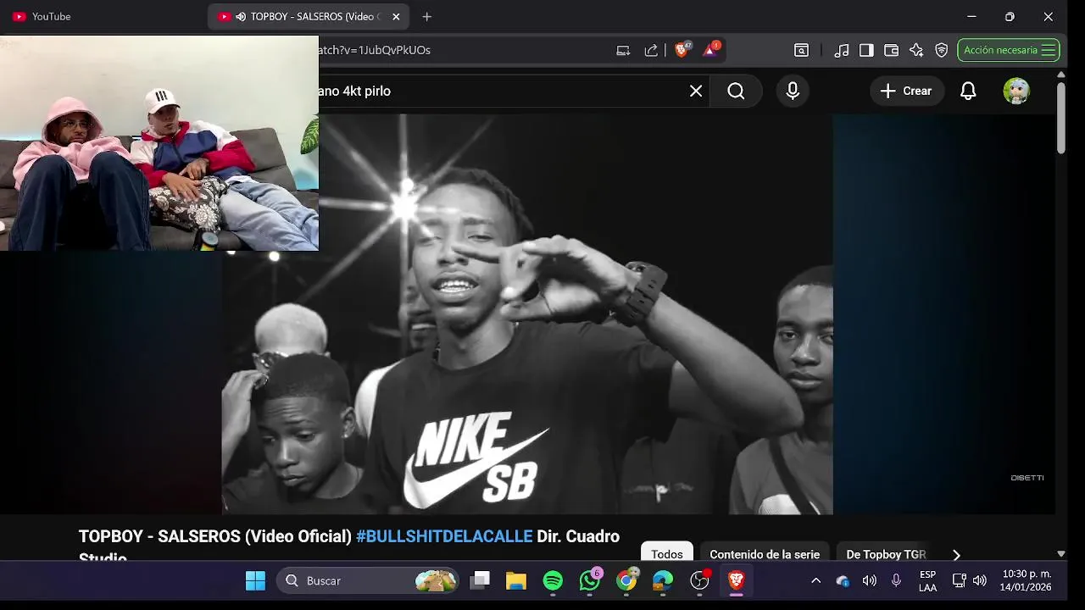Close the TOPBOY - SALSEROS tab
The width and height of the screenshot is (1085, 610).
[396, 16]
